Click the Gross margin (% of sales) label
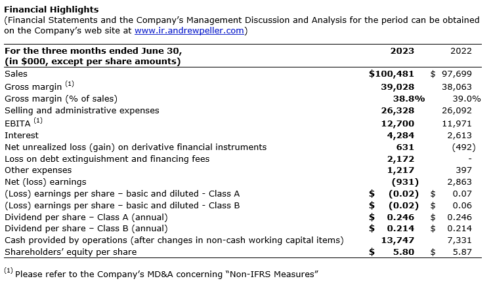Viewport: 493px width, 283px height. pos(60,98)
